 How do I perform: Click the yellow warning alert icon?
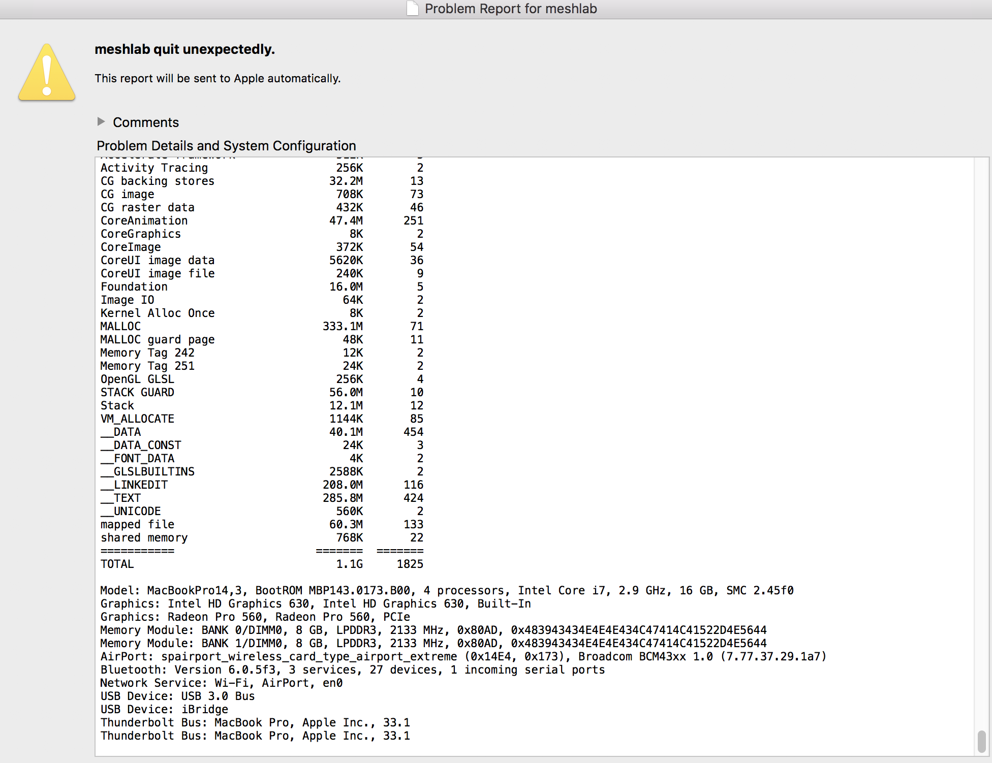47,72
